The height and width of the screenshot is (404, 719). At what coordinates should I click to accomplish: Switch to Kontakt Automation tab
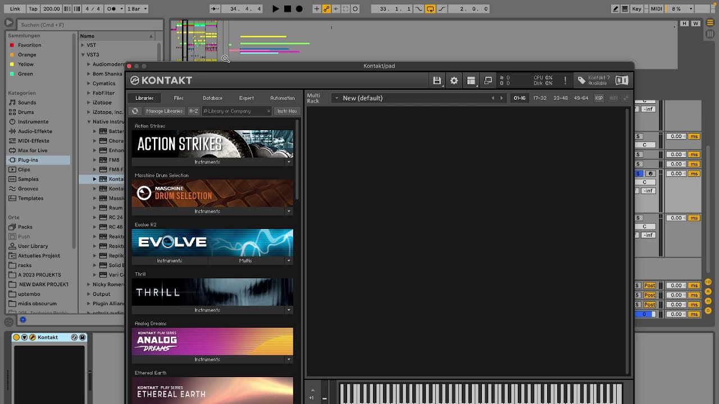click(283, 98)
